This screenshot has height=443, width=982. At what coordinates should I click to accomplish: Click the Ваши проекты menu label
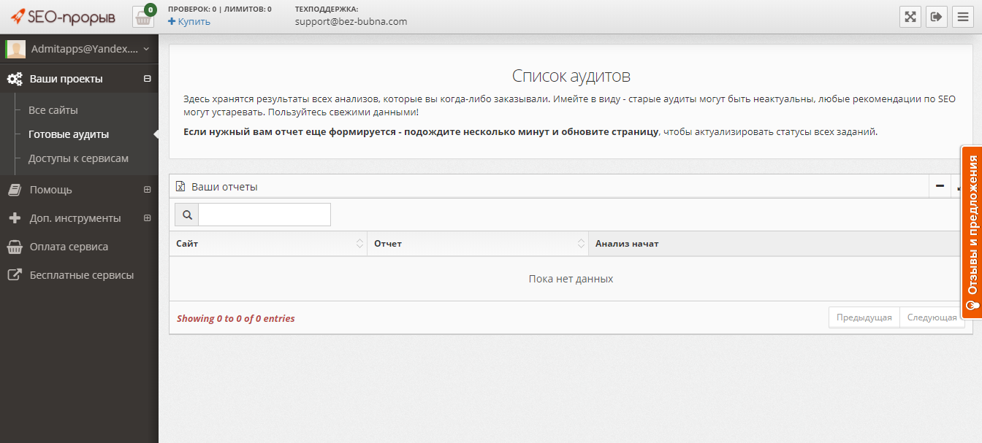pos(66,79)
